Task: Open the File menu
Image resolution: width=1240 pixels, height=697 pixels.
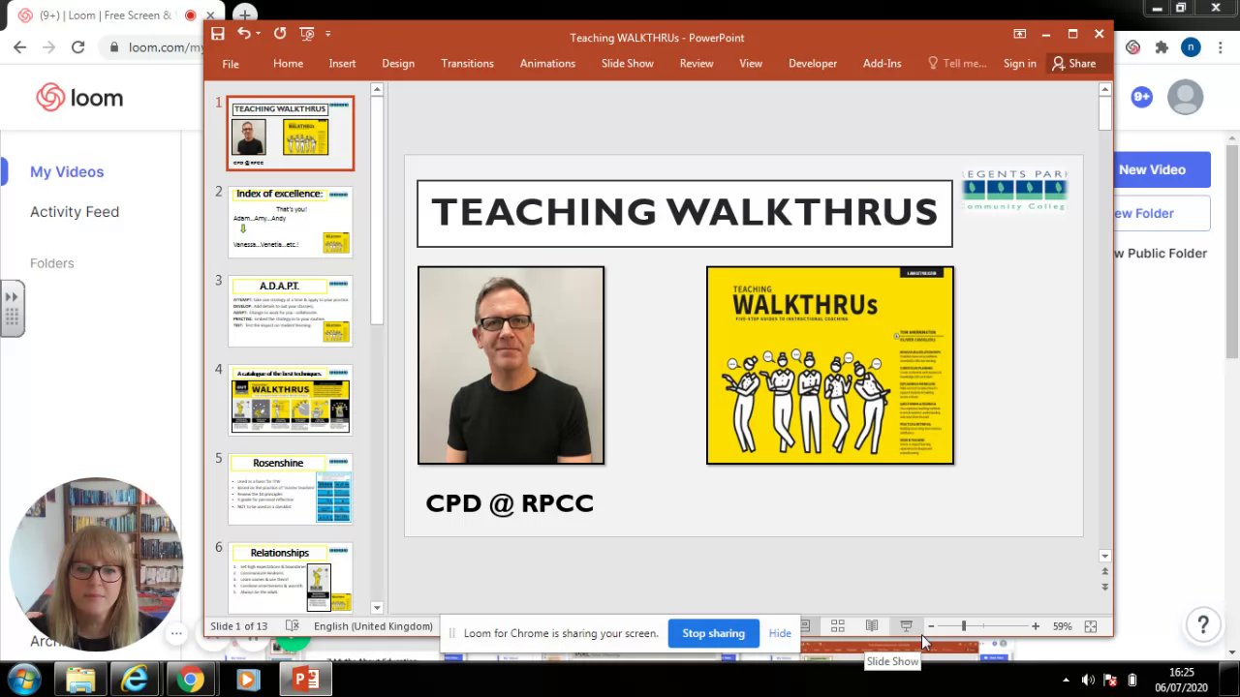Action: (x=231, y=64)
